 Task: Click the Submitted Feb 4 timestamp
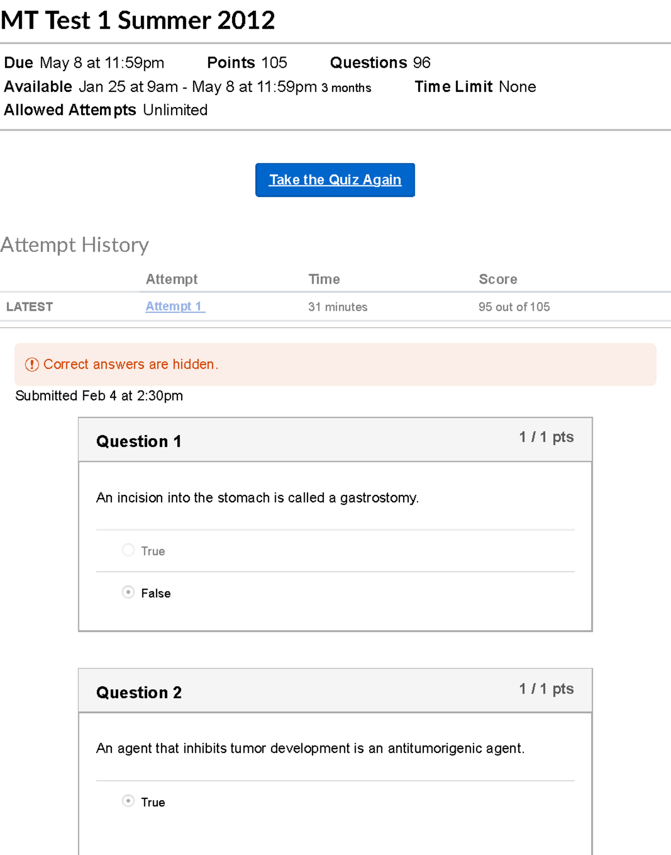[99, 396]
